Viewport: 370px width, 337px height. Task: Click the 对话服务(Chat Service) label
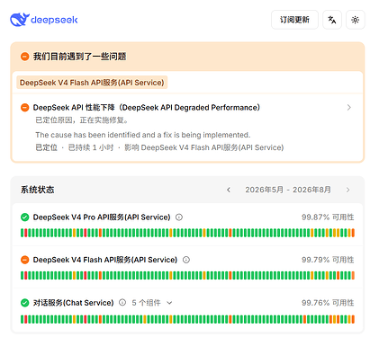click(x=73, y=303)
